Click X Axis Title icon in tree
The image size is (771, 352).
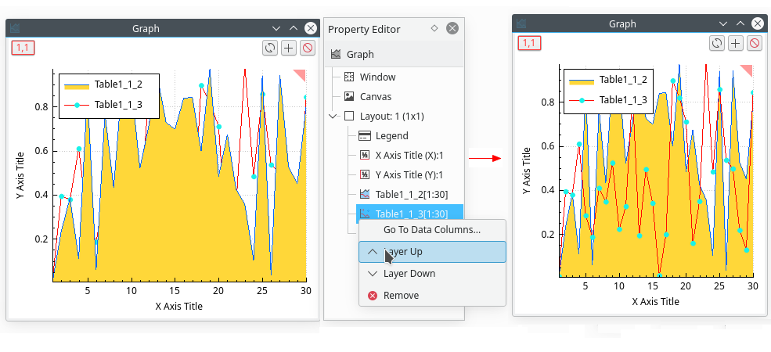click(x=365, y=156)
